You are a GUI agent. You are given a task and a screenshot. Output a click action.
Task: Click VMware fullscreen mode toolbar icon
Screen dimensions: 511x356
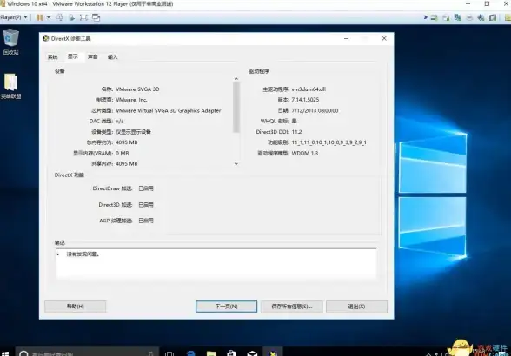click(x=83, y=17)
